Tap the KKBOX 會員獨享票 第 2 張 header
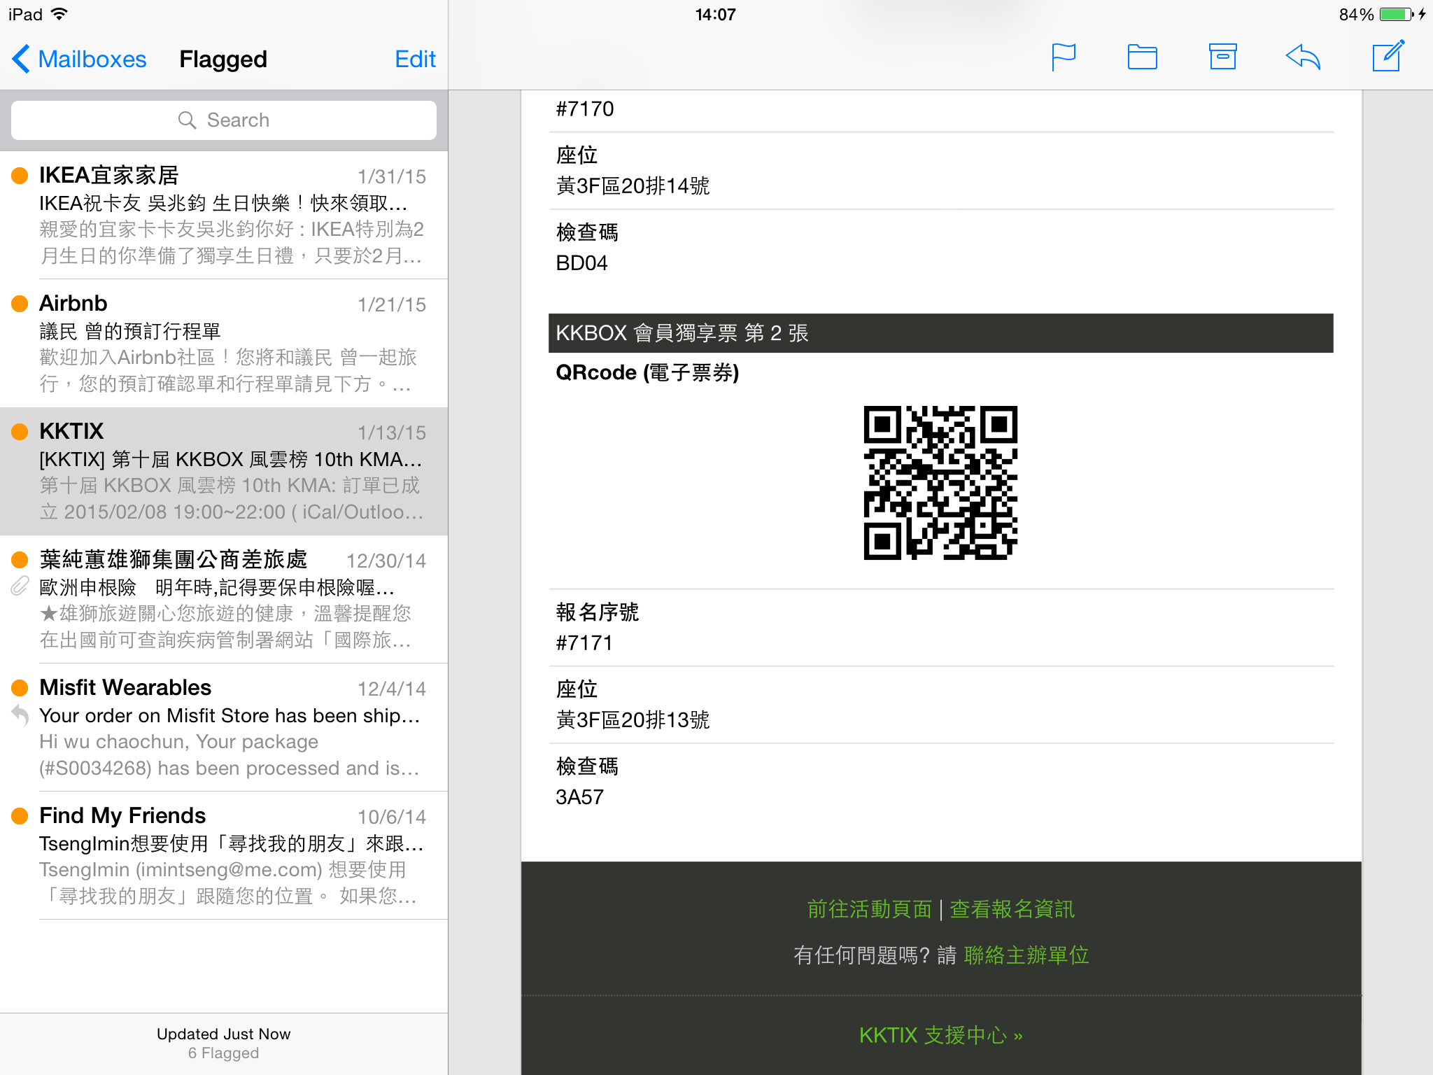Viewport: 1433px width, 1075px height. pos(941,333)
